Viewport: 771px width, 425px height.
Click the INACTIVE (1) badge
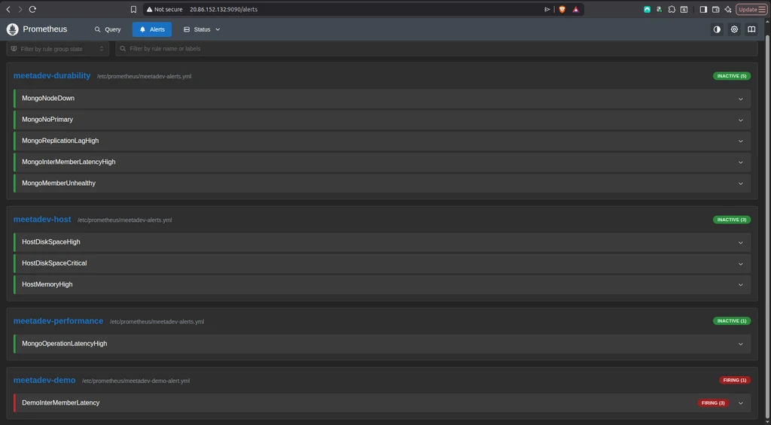(x=732, y=321)
